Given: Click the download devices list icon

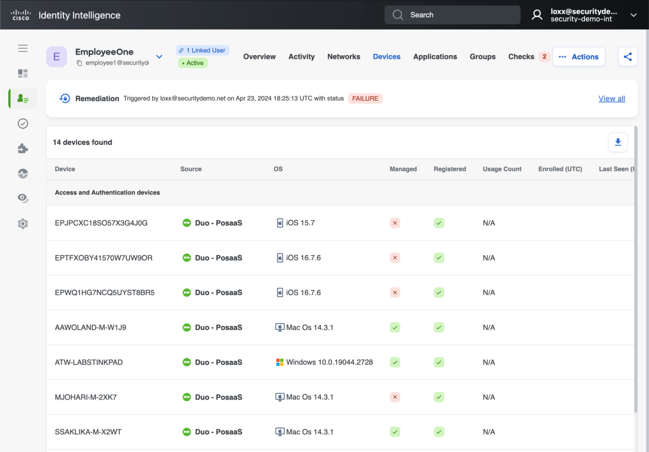Looking at the screenshot, I should 617,142.
